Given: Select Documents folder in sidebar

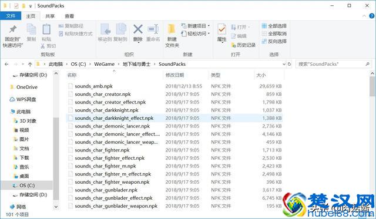Looking at the screenshot, I should tap(21, 149).
